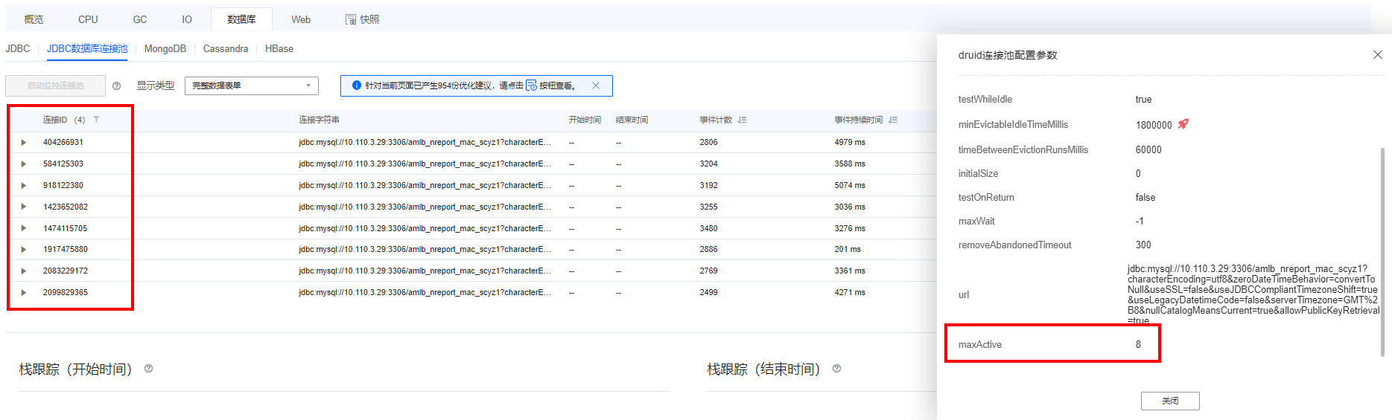Click the 启动监控连接池 button
The height and width of the screenshot is (420, 1392).
click(56, 85)
